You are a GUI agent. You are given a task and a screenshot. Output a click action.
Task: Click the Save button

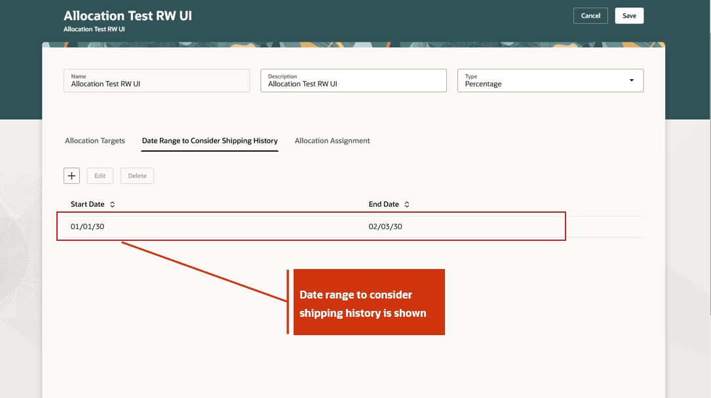pos(628,15)
